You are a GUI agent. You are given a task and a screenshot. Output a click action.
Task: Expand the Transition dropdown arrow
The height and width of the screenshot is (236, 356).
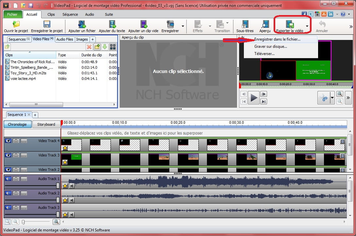(x=227, y=23)
